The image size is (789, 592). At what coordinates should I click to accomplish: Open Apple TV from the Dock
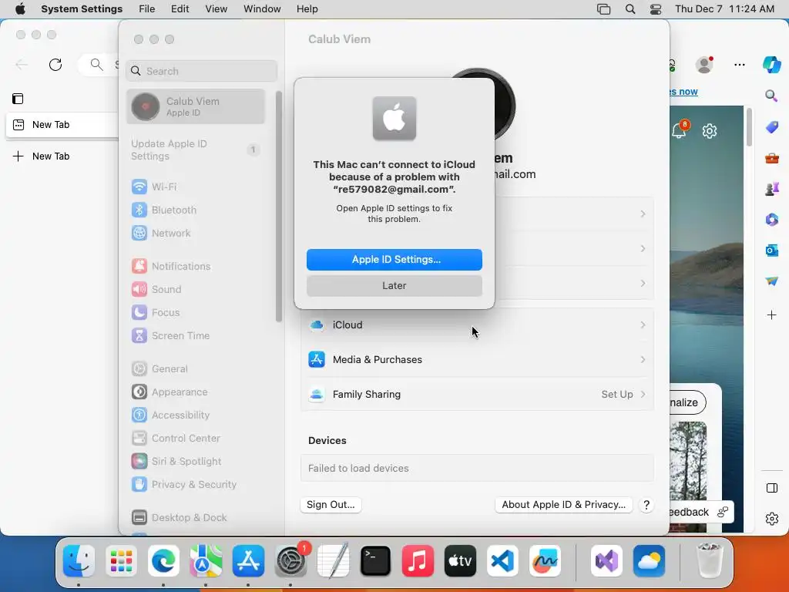click(460, 561)
